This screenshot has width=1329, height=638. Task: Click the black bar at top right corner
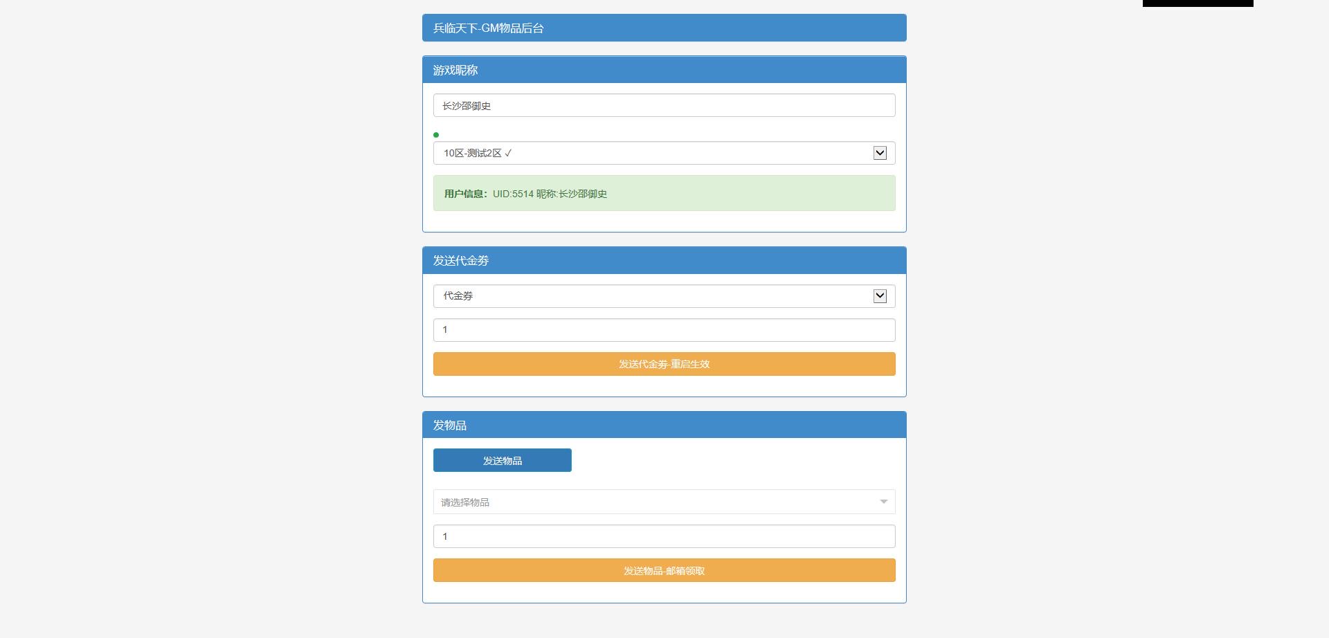click(x=1197, y=3)
